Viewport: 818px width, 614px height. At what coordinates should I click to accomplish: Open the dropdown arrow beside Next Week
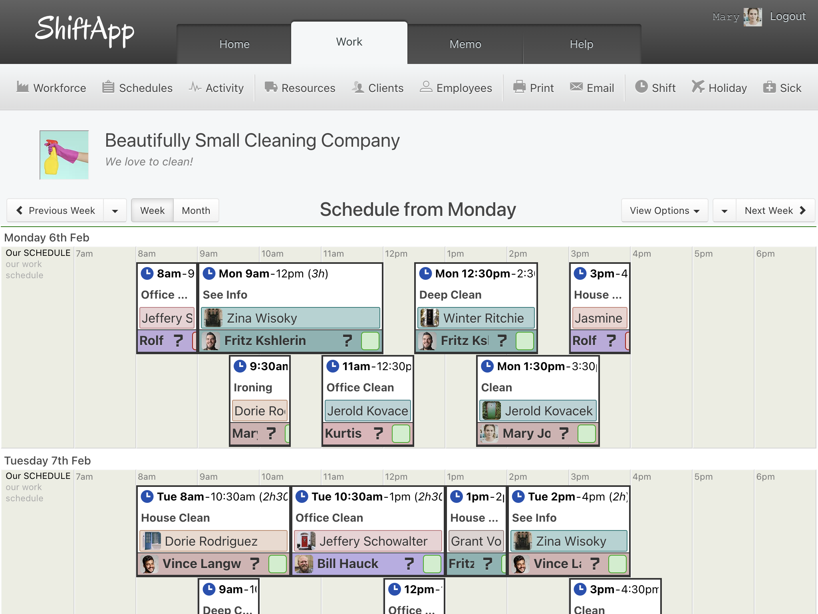click(725, 211)
